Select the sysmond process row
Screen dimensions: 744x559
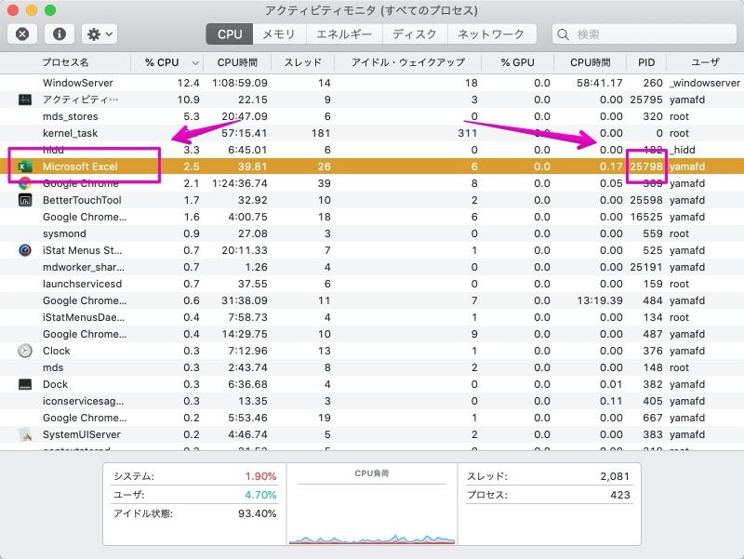(x=372, y=233)
